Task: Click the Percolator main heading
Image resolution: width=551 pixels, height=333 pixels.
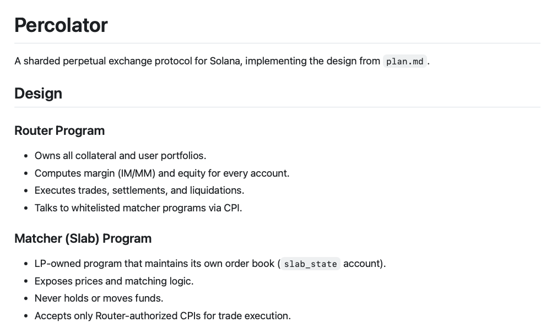Action: pos(61,25)
